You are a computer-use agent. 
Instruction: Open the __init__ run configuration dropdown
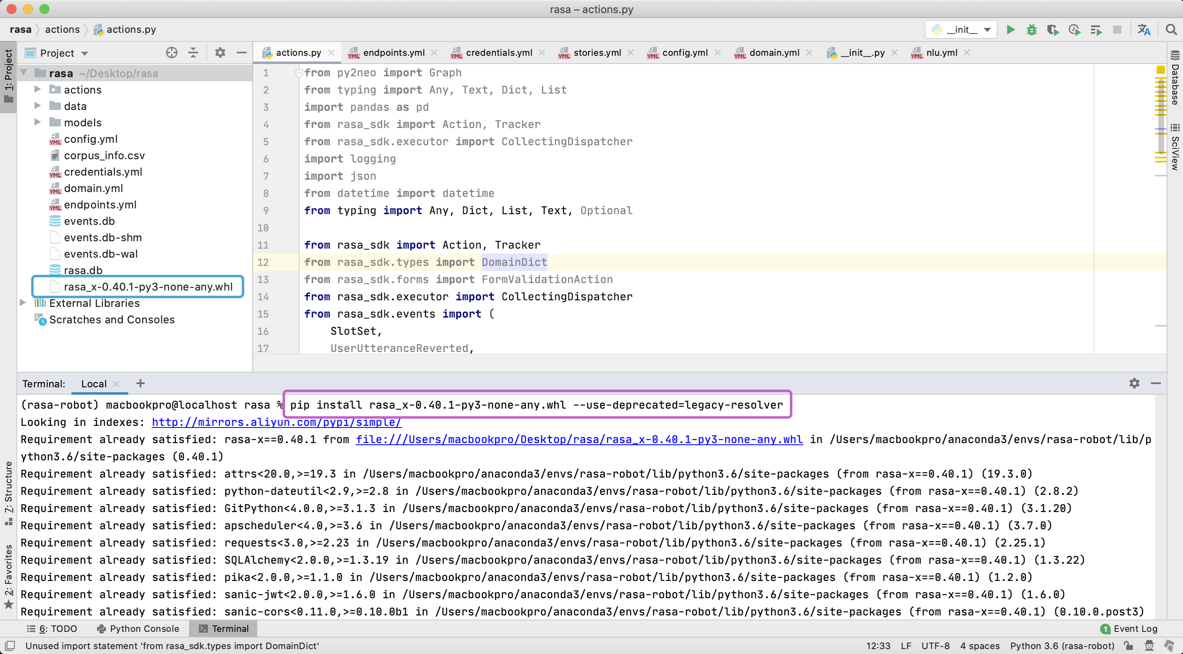click(961, 30)
